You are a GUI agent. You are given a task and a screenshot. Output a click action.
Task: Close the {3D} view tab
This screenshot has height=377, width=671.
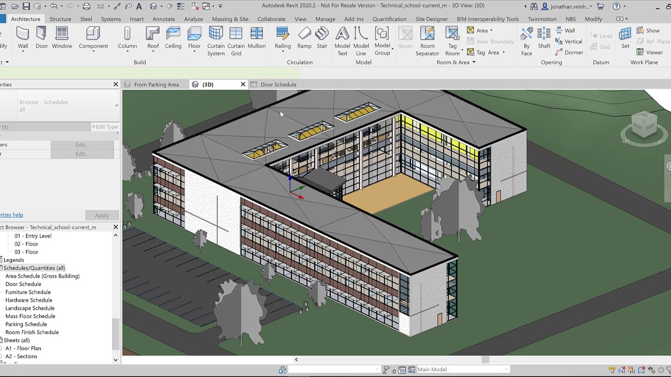tap(243, 84)
